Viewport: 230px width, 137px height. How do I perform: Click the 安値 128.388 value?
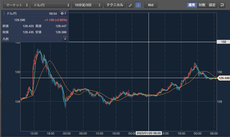pos(61,32)
